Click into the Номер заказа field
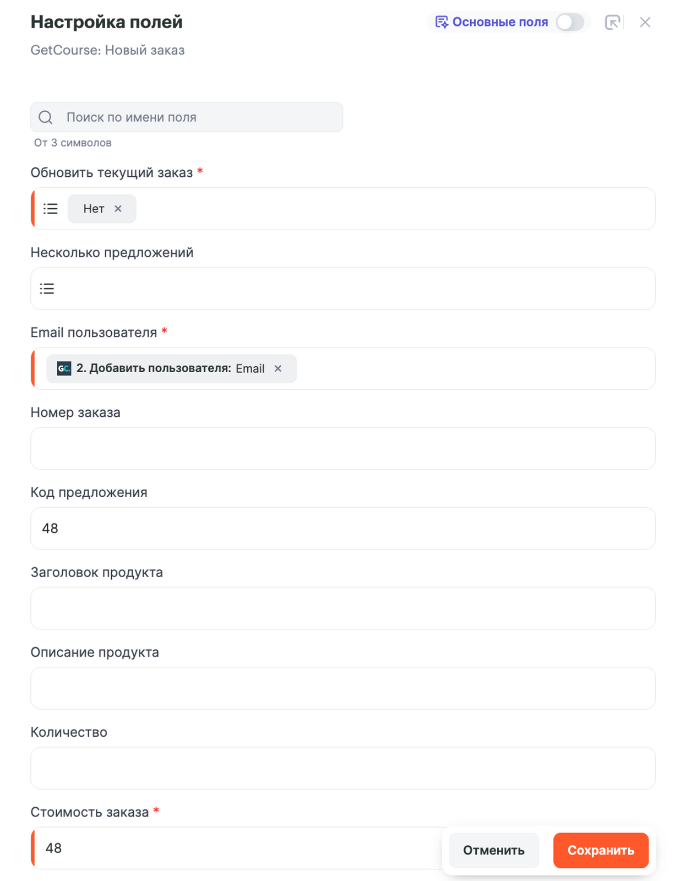Viewport: 680px width, 881px height. click(x=342, y=448)
